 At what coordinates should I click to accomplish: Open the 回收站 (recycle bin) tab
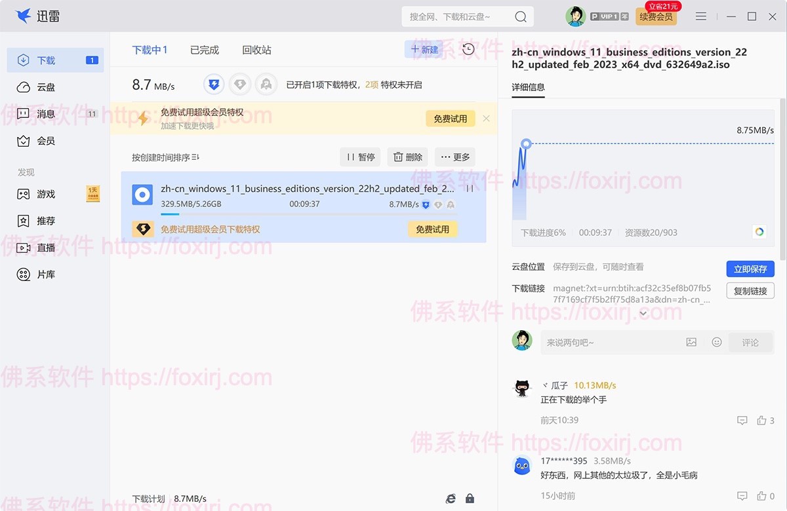click(256, 49)
